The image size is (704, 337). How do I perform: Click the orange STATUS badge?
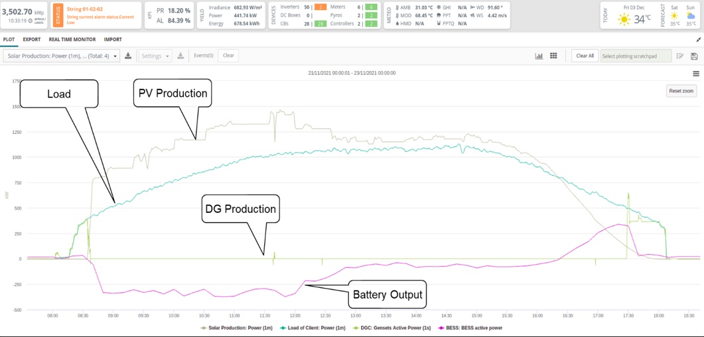[58, 16]
